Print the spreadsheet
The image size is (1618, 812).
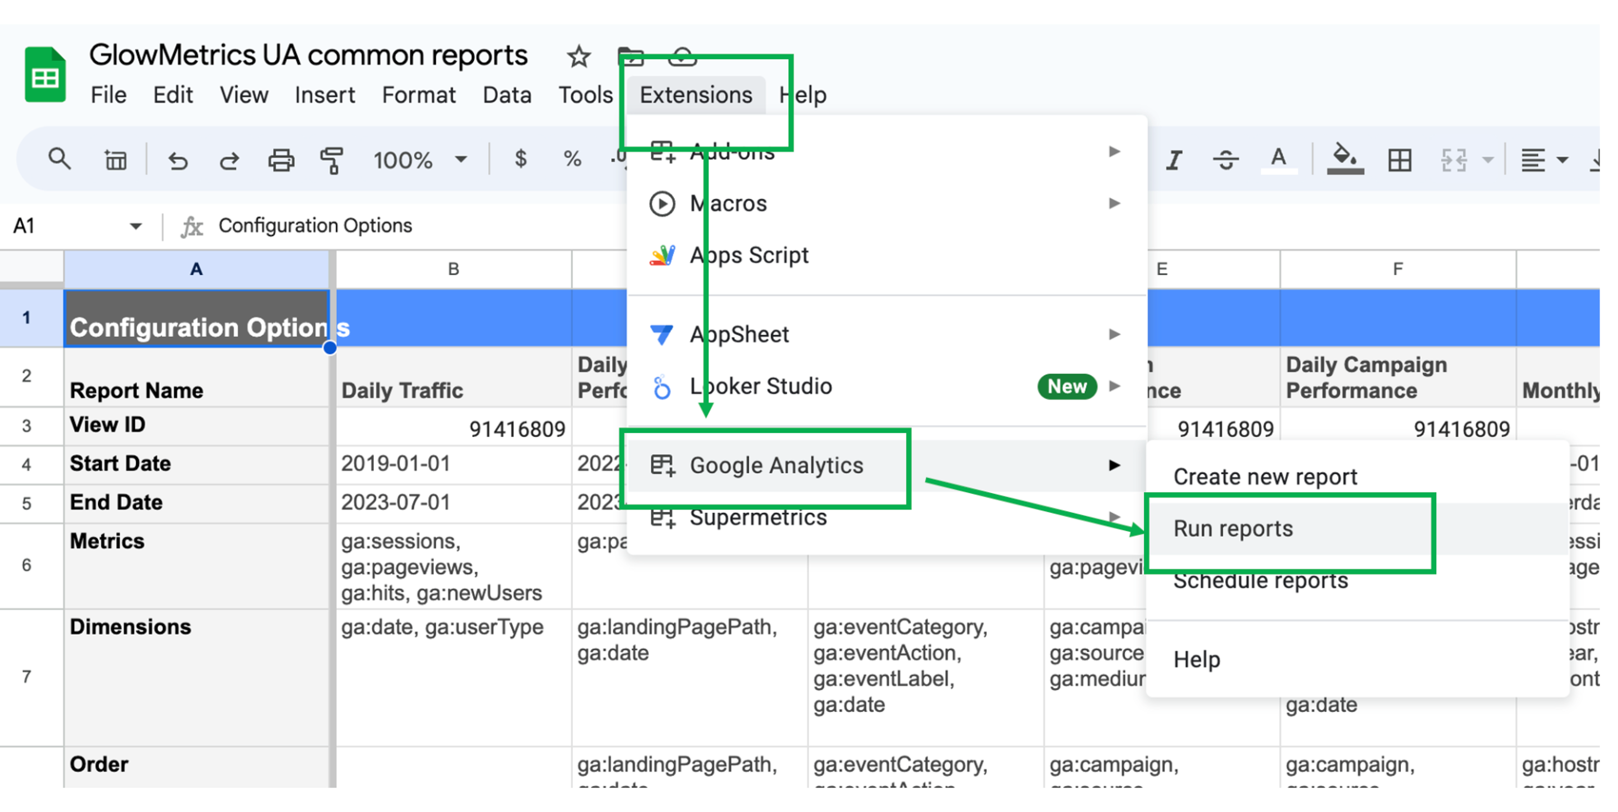pyautogui.click(x=281, y=160)
